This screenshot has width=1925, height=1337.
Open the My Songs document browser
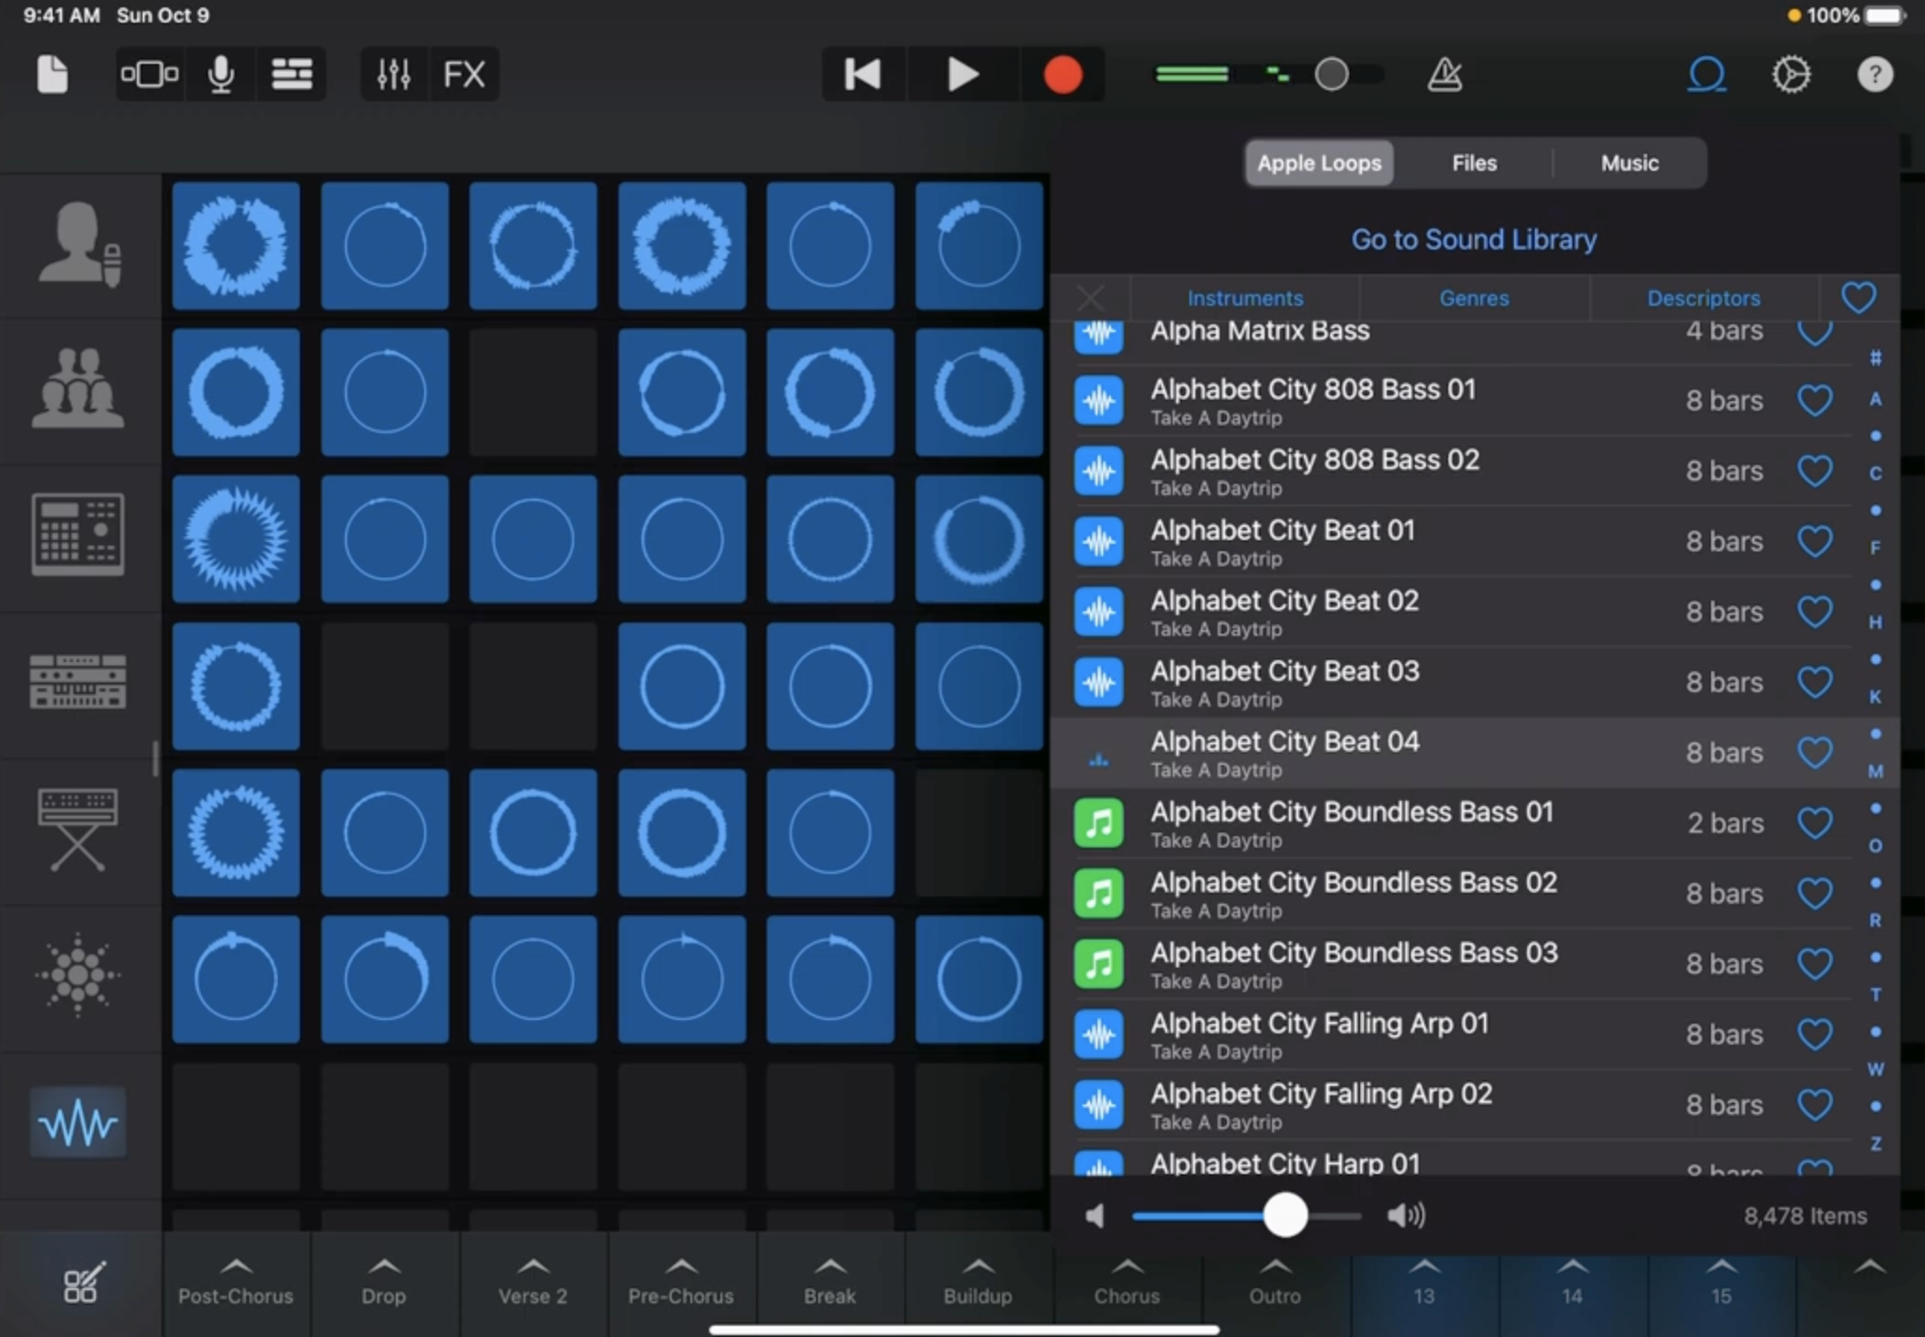tap(53, 74)
